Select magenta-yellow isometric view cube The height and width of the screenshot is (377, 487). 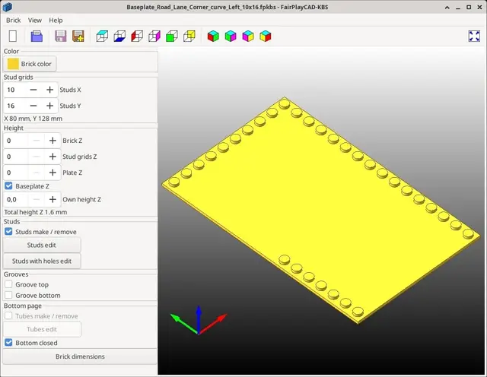tap(248, 36)
